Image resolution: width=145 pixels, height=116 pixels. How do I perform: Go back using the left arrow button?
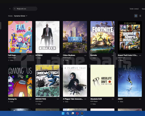pos(10,9)
